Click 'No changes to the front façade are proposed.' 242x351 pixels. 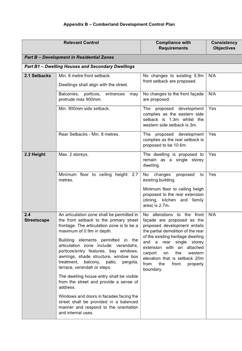173,97
